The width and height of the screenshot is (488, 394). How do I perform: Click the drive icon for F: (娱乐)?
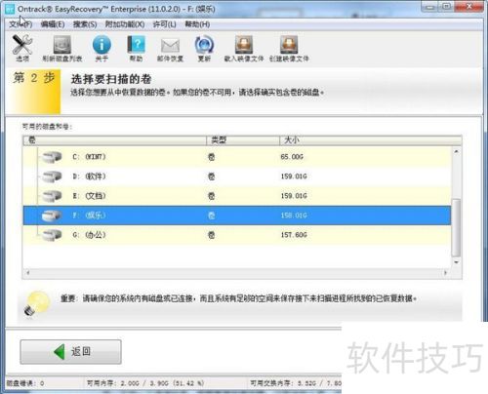tap(52, 216)
